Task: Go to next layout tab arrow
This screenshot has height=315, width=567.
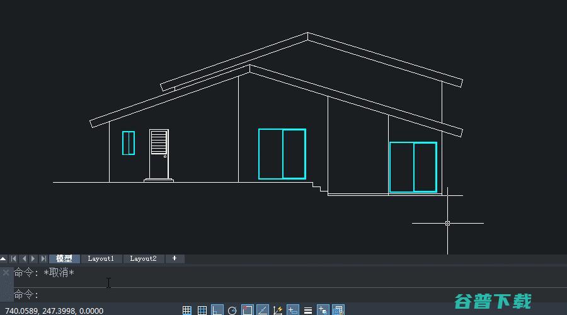Action: click(x=33, y=258)
